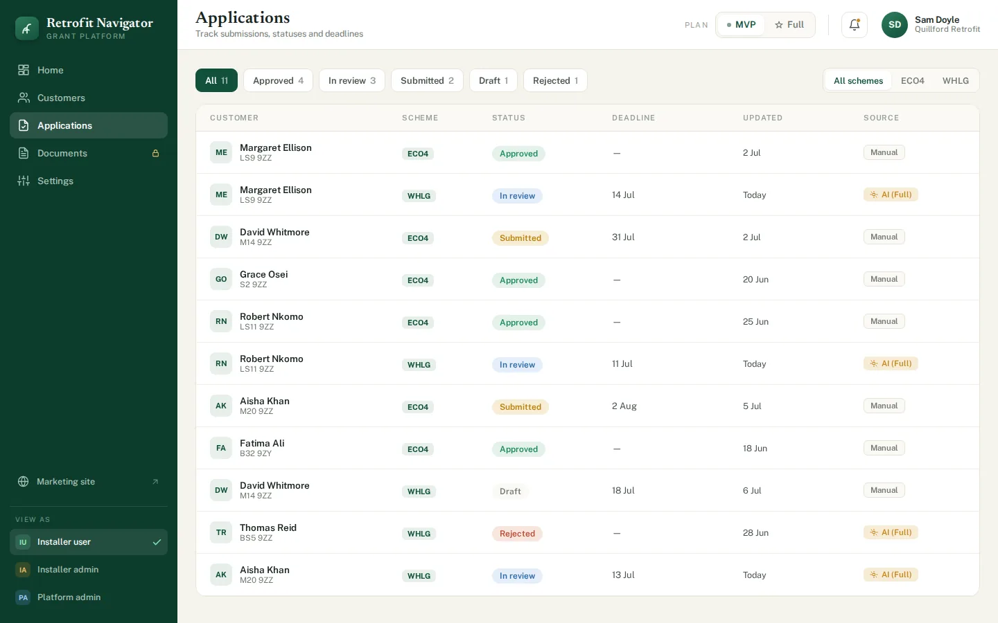Open the Customers page
This screenshot has height=623, width=998.
89,98
